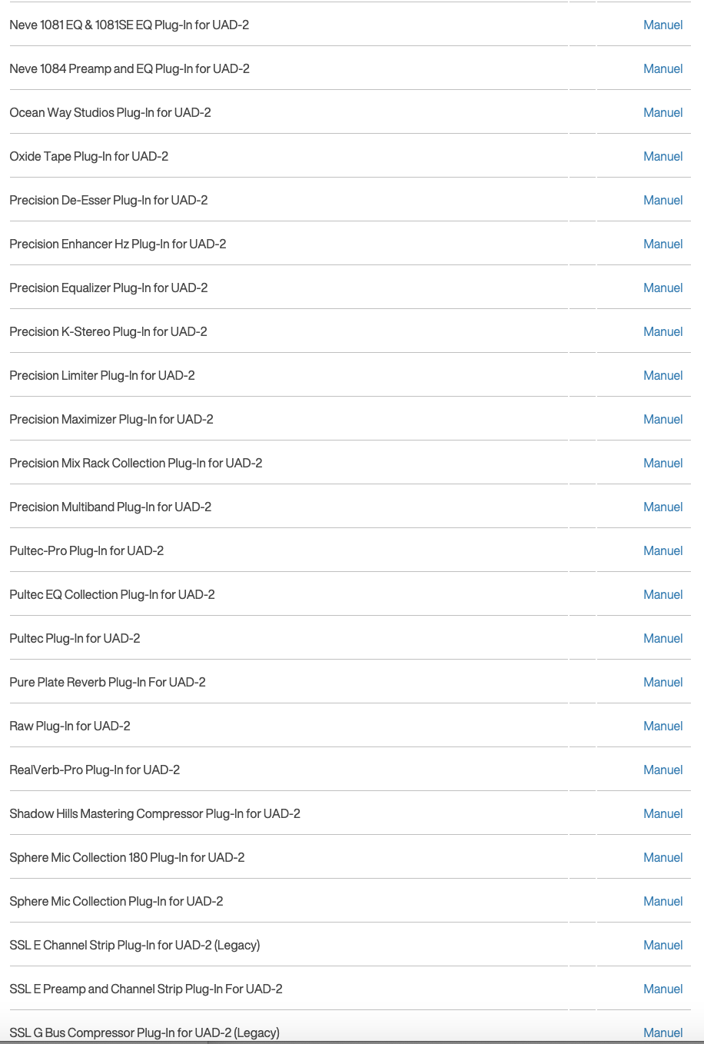The image size is (704, 1044).
Task: Open the Raw Plug-In Manuel link
Action: (x=662, y=726)
